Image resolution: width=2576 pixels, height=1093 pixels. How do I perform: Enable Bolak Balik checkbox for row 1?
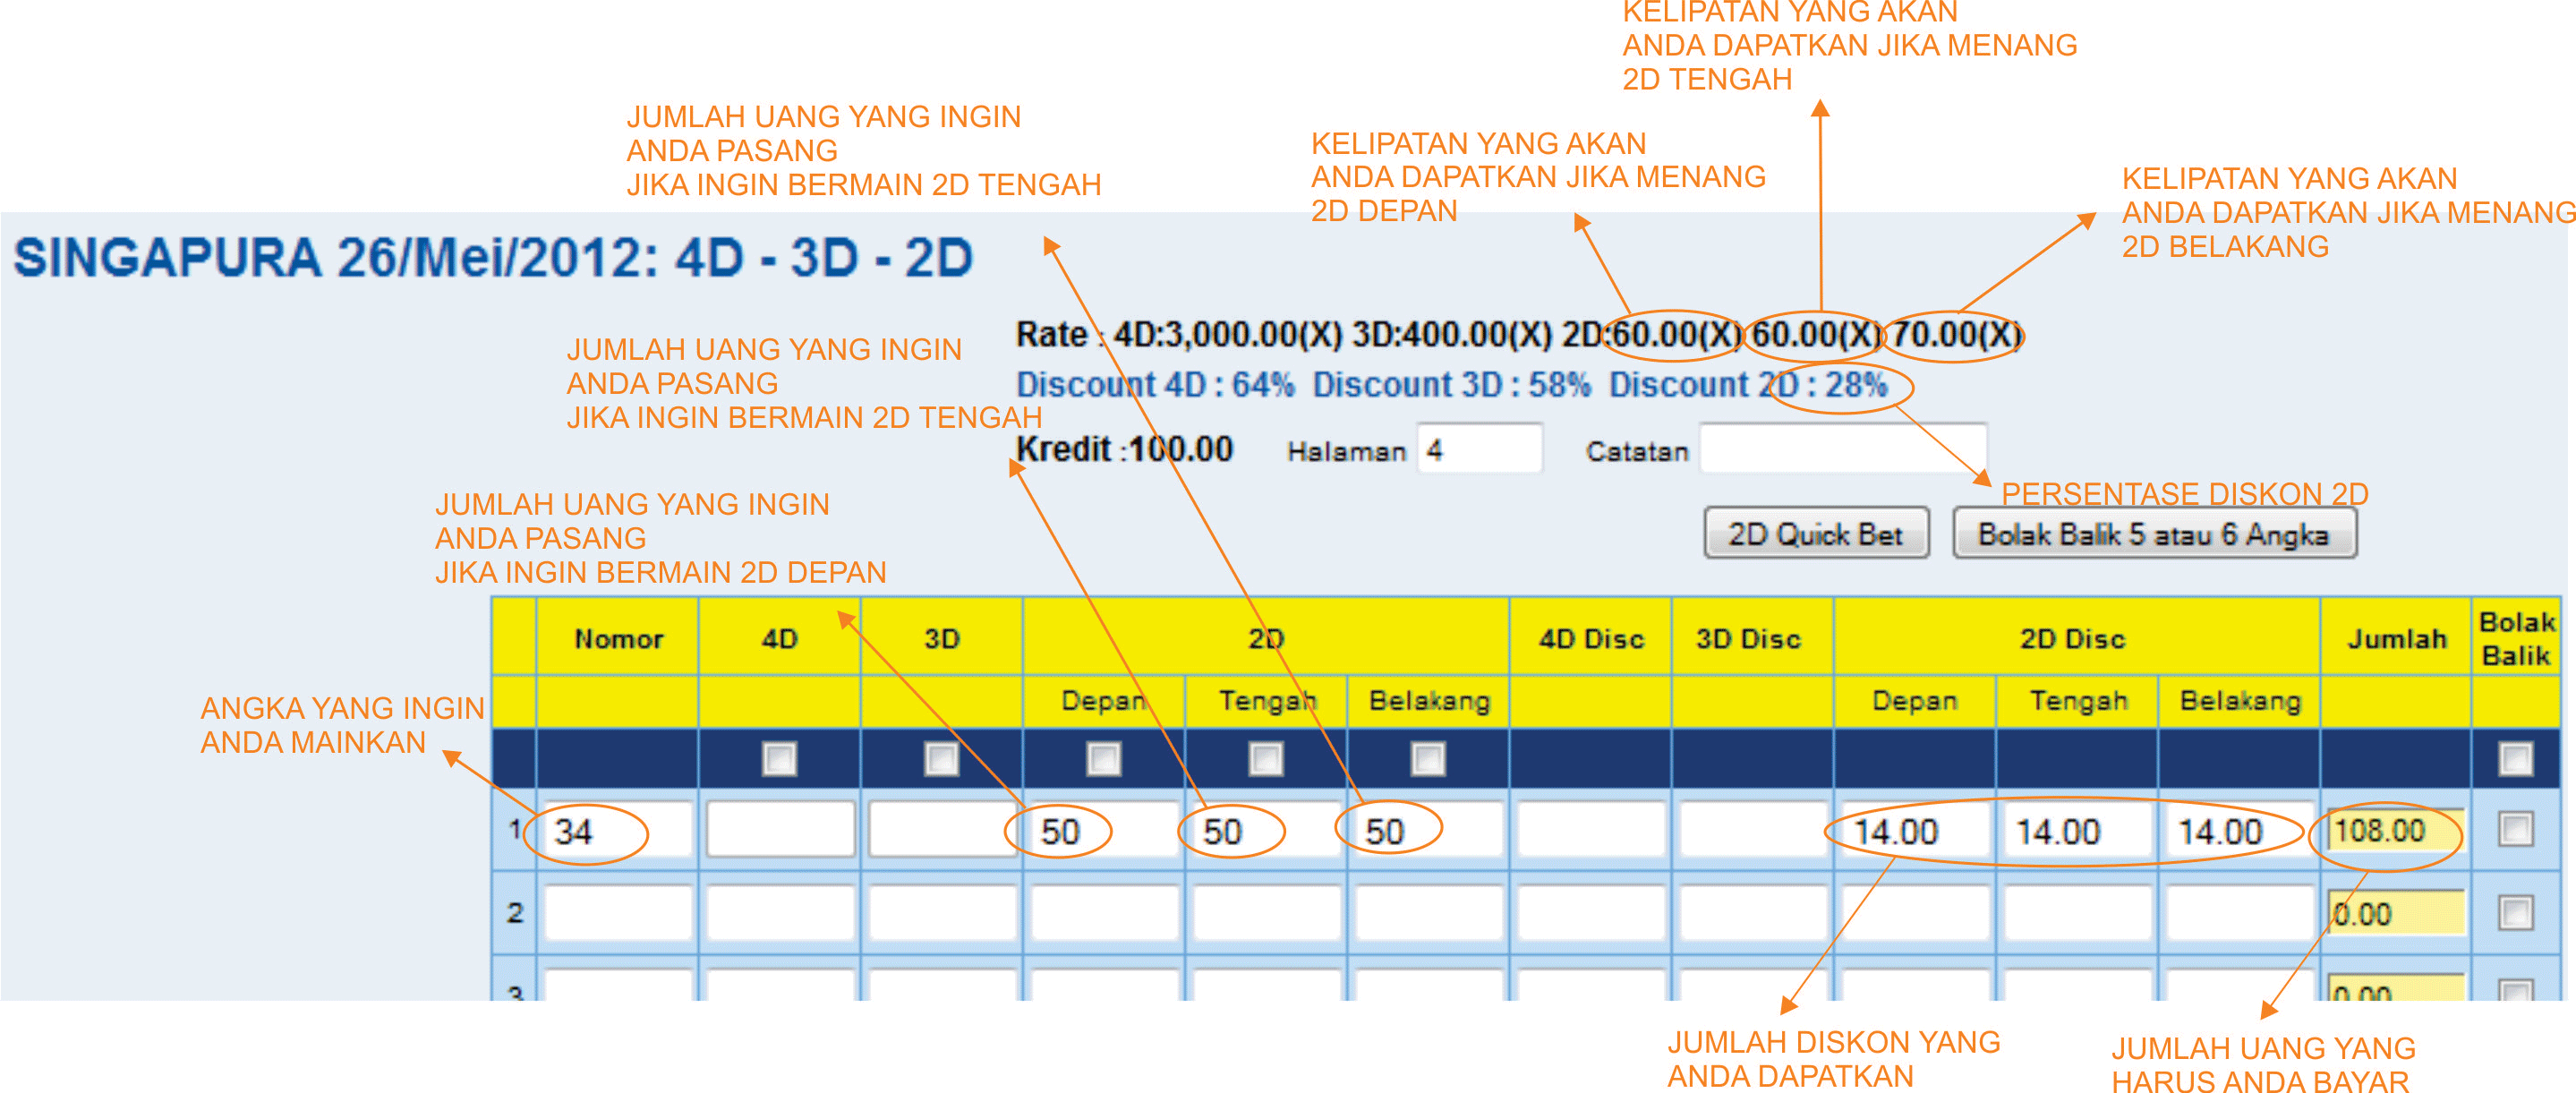2515,828
